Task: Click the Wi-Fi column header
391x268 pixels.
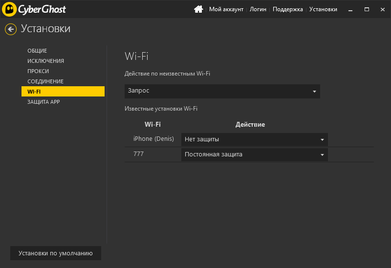Action: pos(152,125)
